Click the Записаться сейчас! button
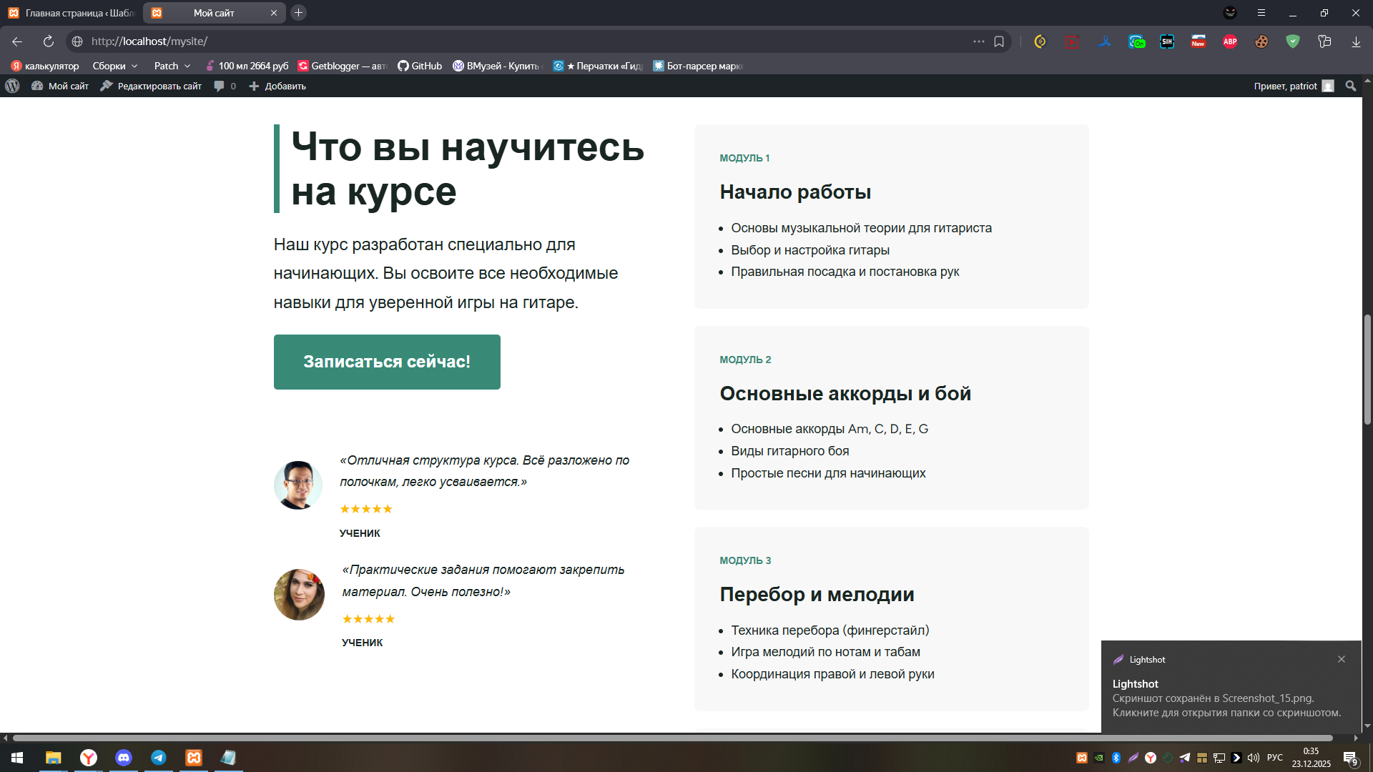1373x772 pixels. point(387,362)
